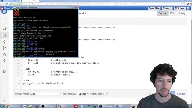Click the Raspberry Pi logo in QEMU window

(x=17, y=13)
